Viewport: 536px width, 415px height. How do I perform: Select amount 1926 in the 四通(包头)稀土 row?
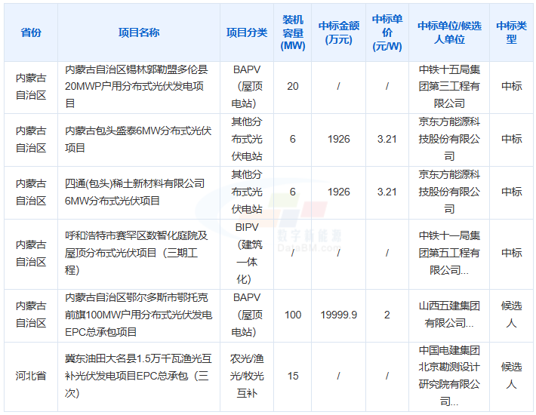click(338, 192)
